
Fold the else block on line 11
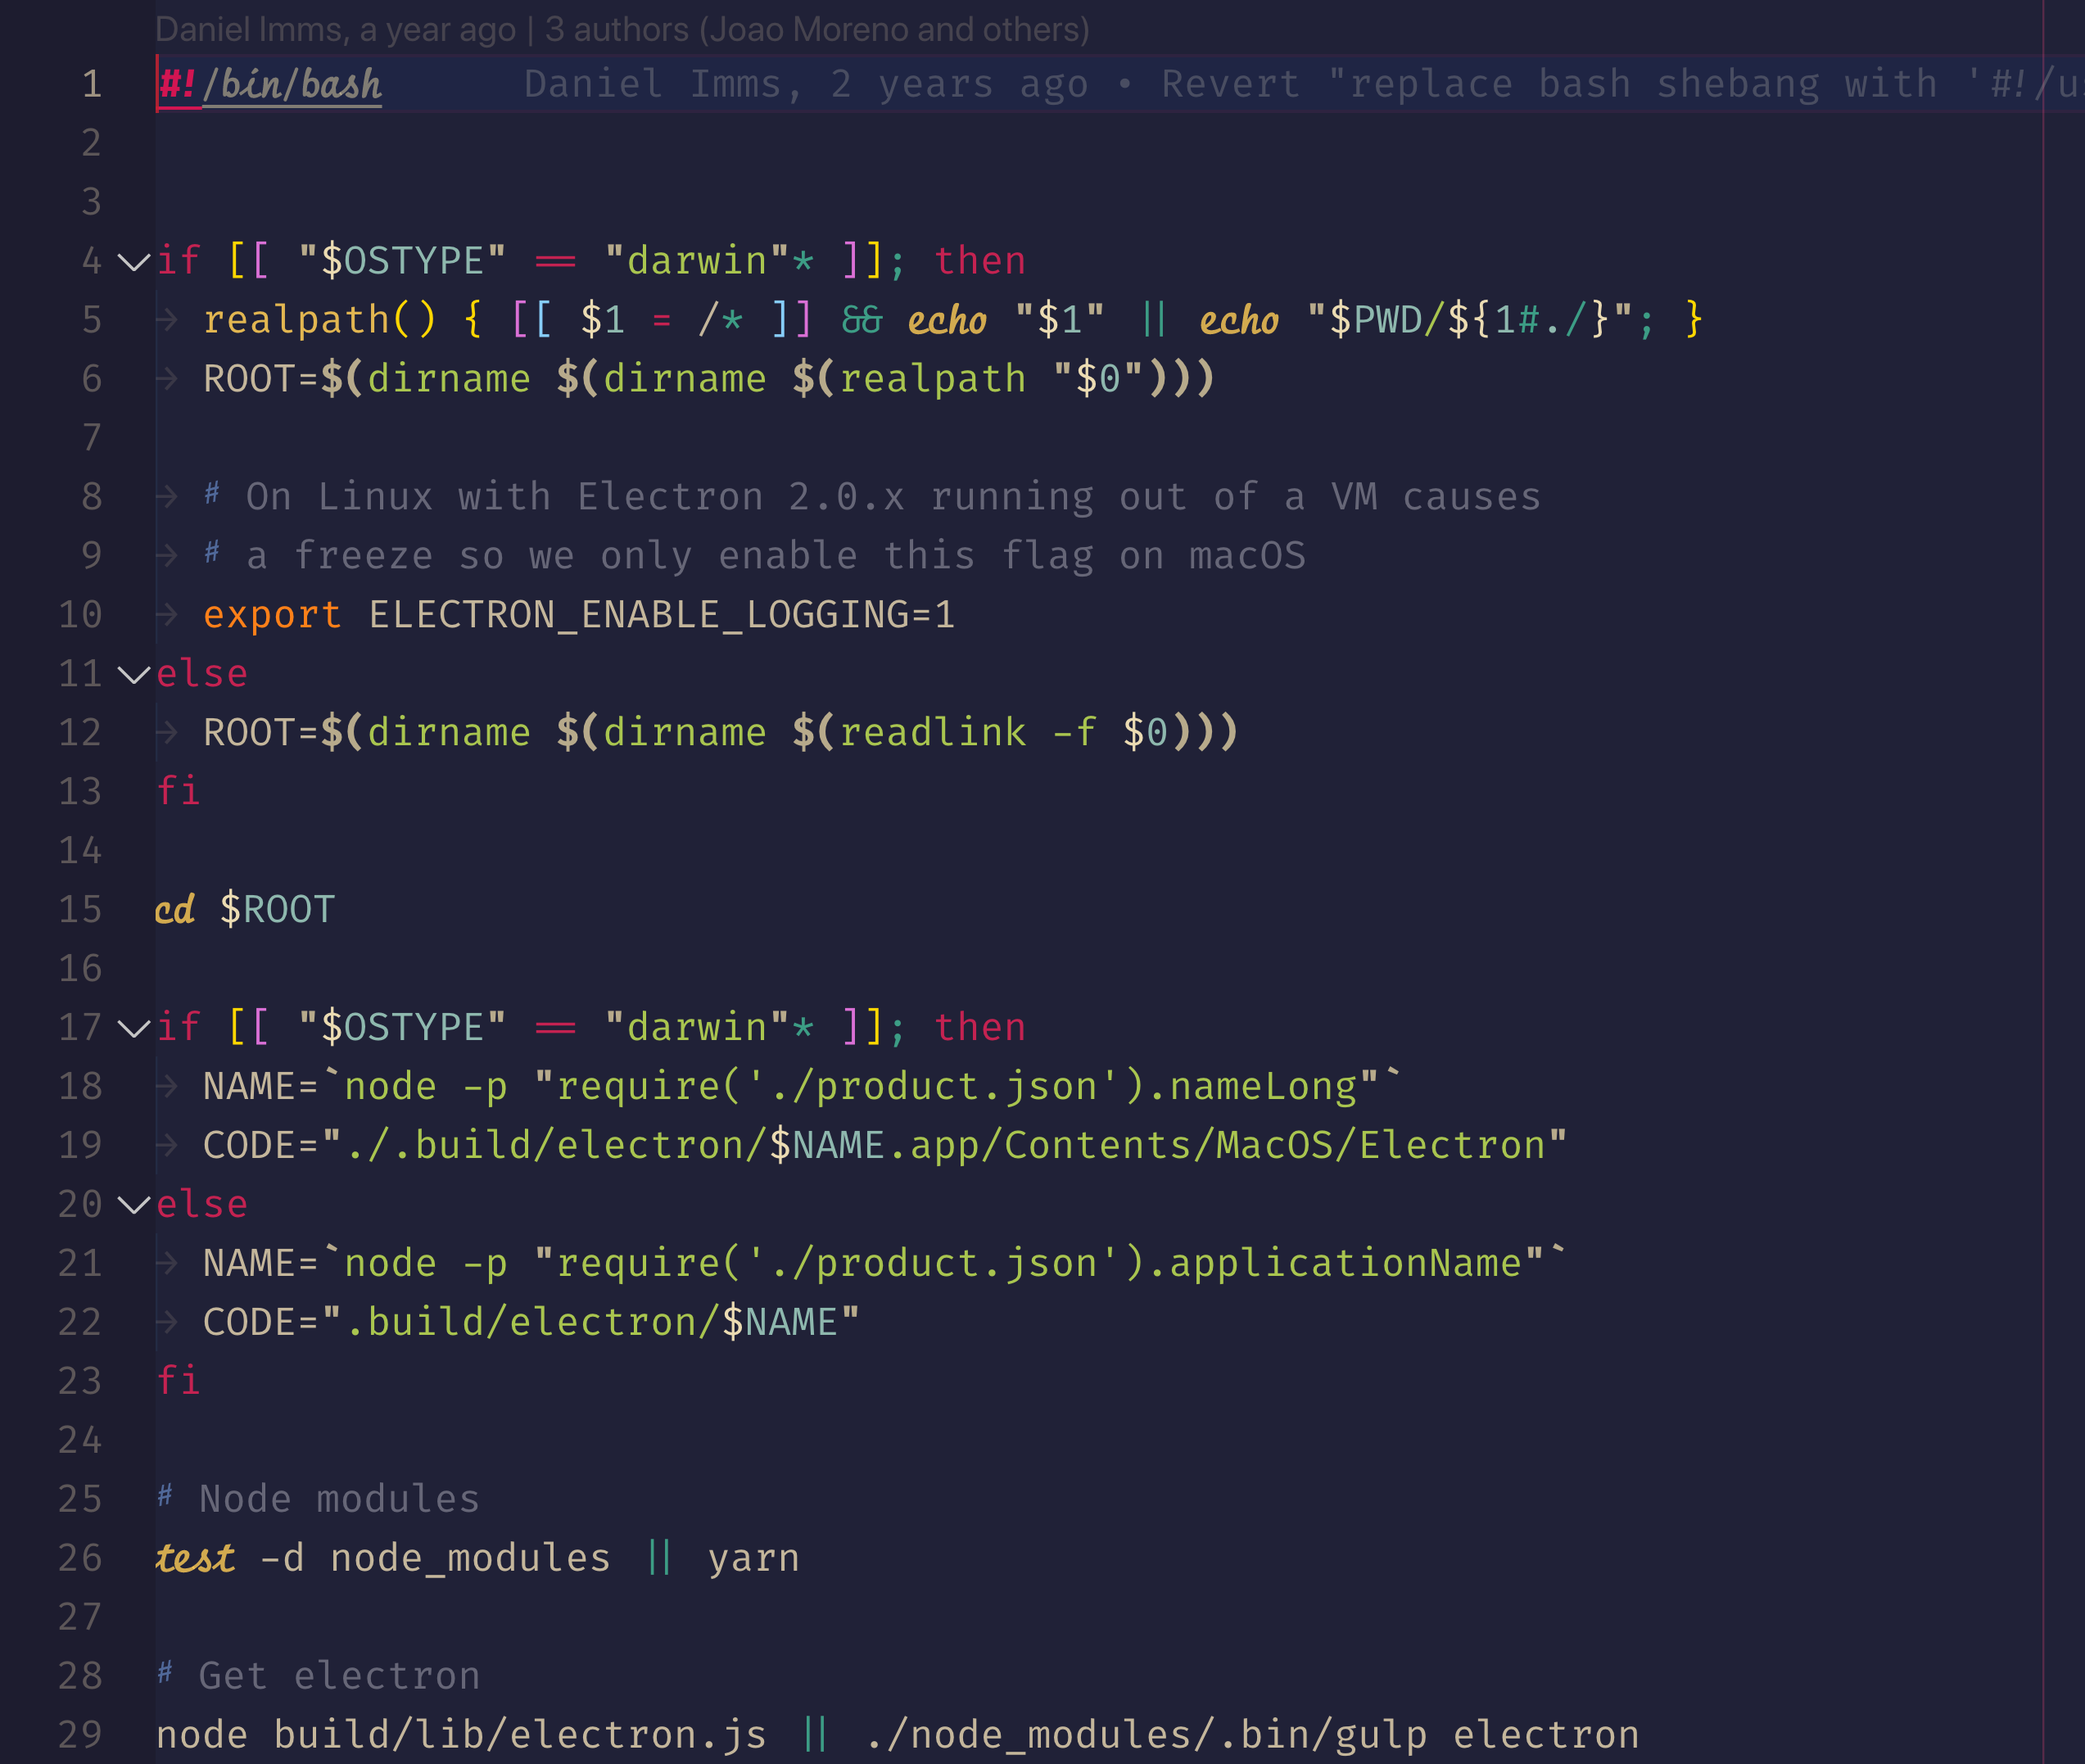[133, 675]
